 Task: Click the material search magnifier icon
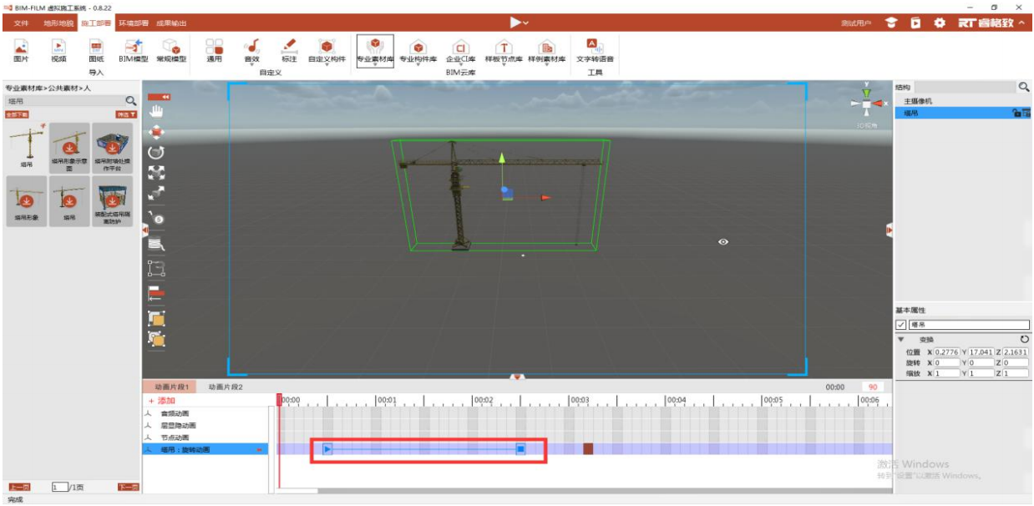click(x=130, y=100)
